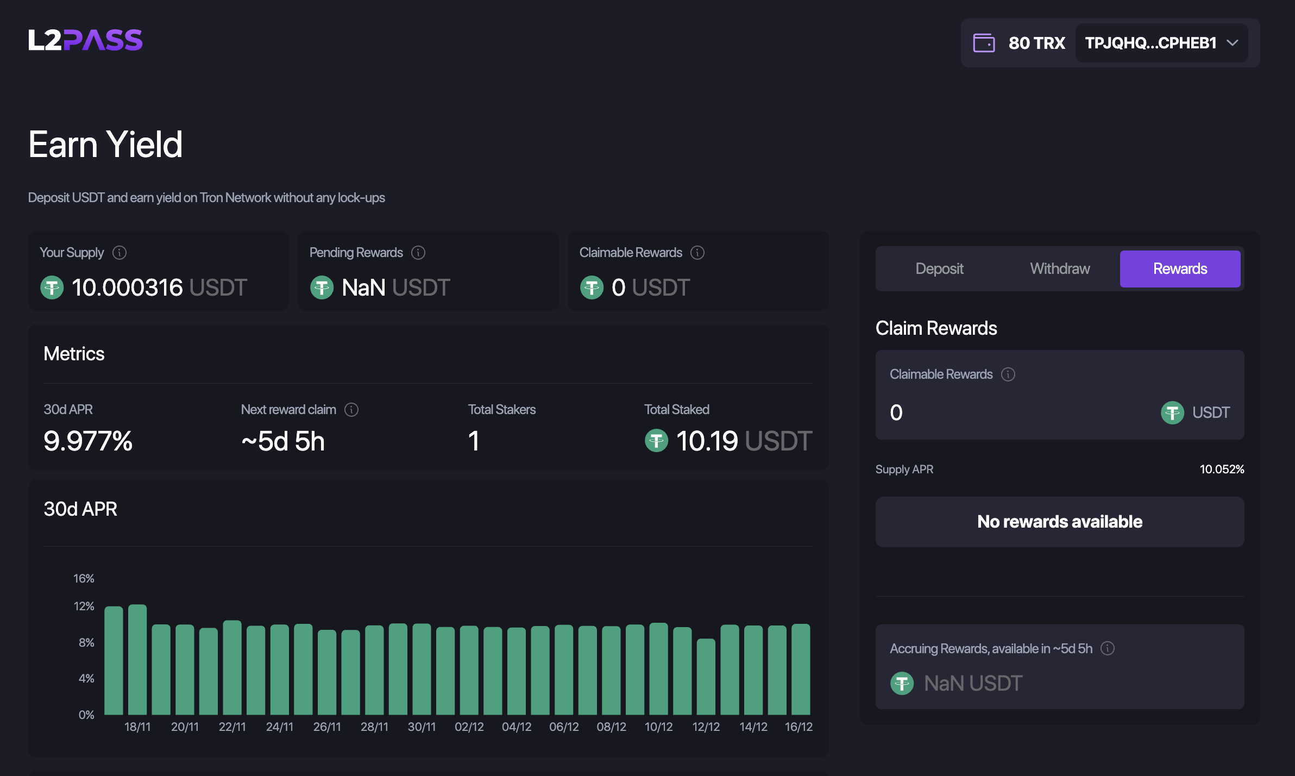Click the 80 TRX balance display
This screenshot has width=1295, height=776.
point(1035,42)
